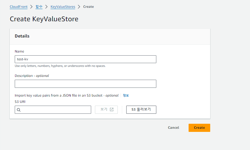
Task: Click the current Create breadcrumb text
Action: click(x=88, y=7)
